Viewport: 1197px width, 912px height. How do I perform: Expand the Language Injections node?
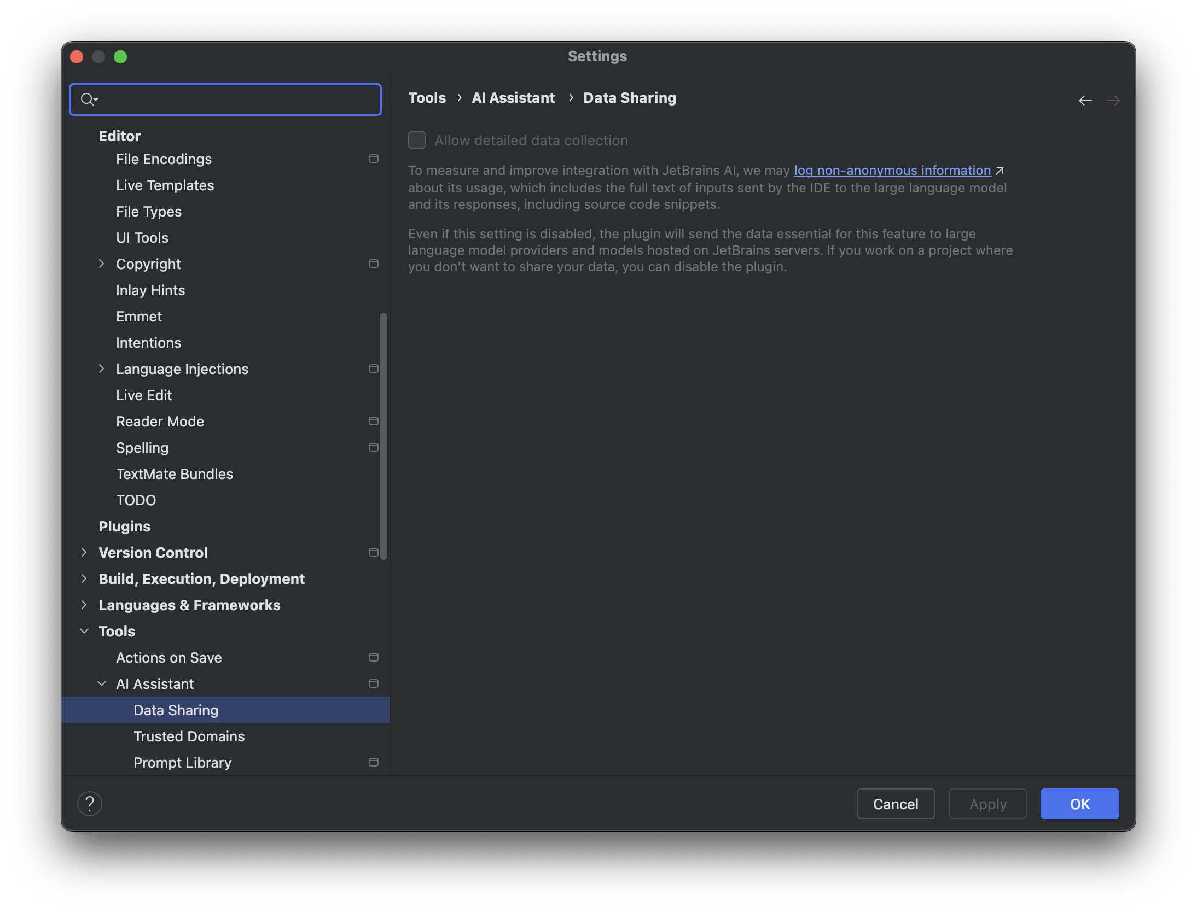[x=101, y=369]
